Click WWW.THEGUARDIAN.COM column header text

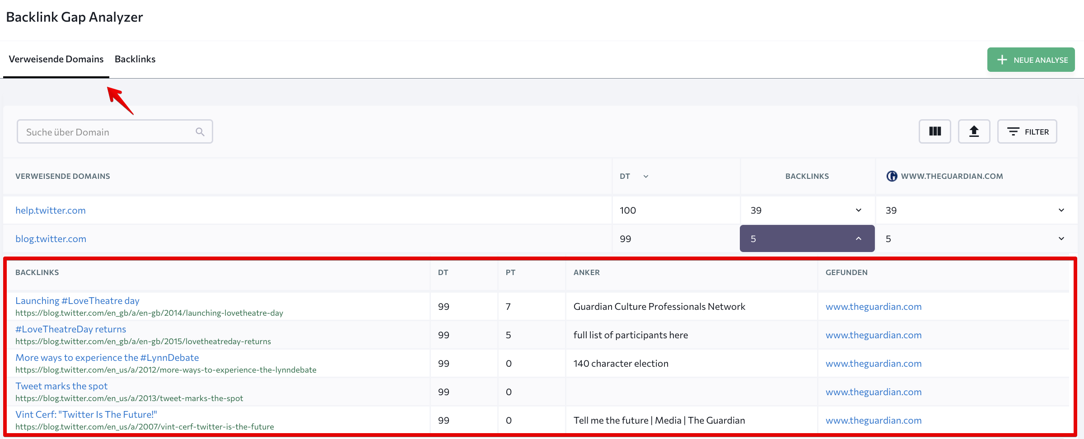point(952,176)
